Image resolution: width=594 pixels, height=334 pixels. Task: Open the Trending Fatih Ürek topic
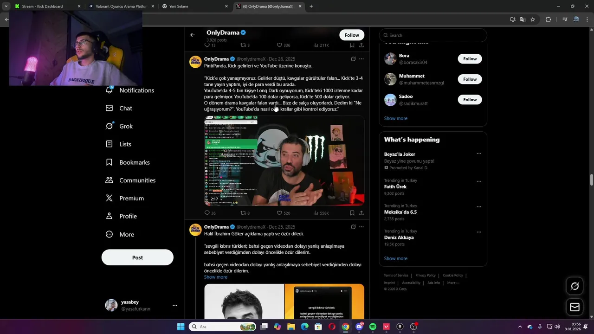tap(395, 186)
